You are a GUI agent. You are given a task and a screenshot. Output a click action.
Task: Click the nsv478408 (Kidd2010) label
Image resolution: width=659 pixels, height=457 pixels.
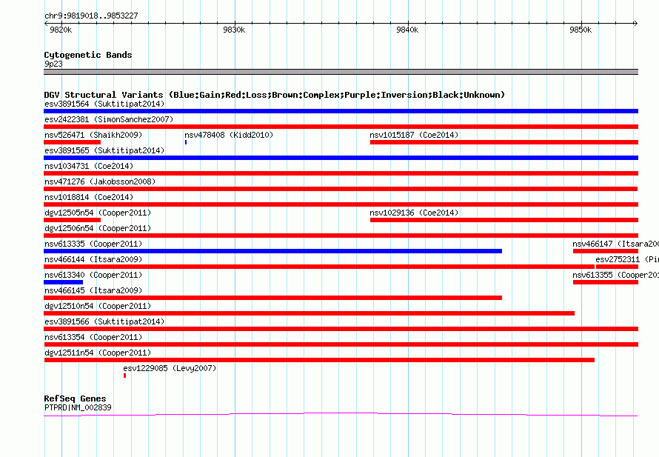point(229,135)
